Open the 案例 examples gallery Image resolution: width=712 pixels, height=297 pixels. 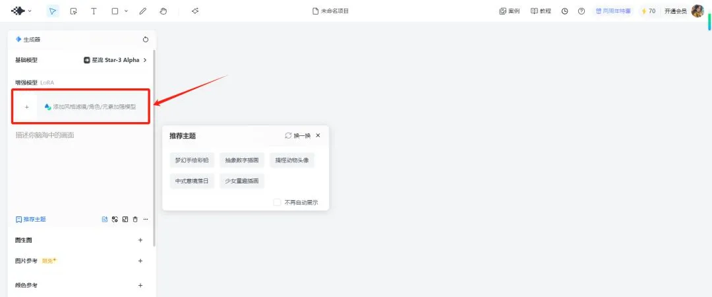(x=510, y=11)
